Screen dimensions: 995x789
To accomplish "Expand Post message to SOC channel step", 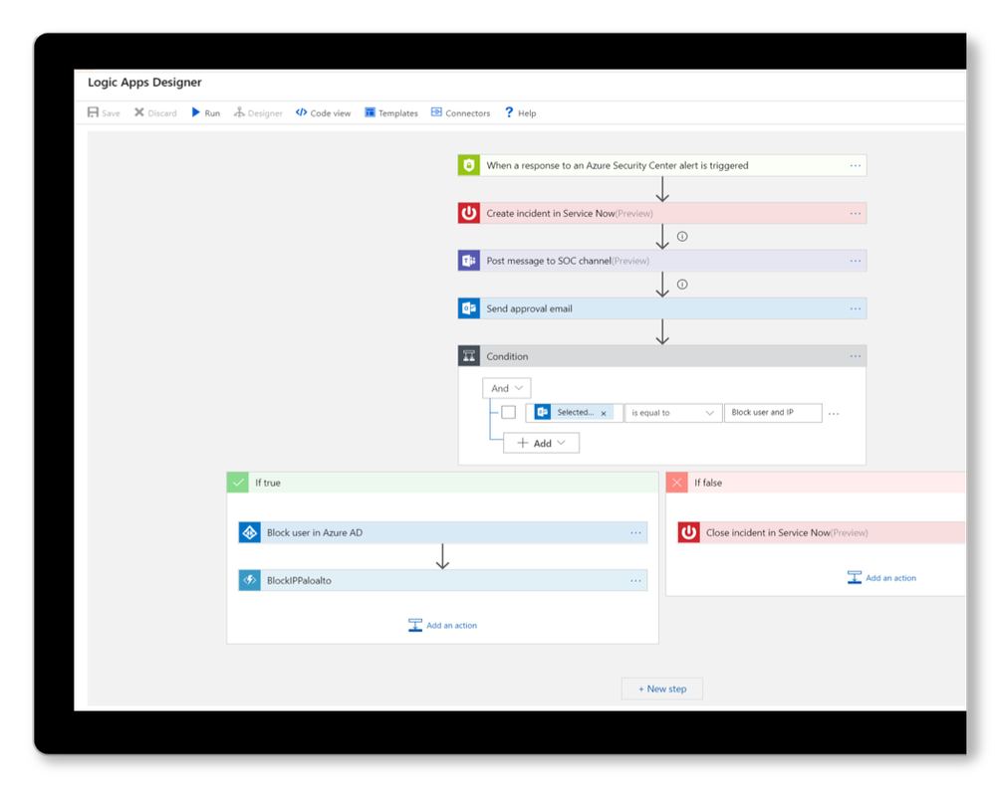I will pos(662,261).
